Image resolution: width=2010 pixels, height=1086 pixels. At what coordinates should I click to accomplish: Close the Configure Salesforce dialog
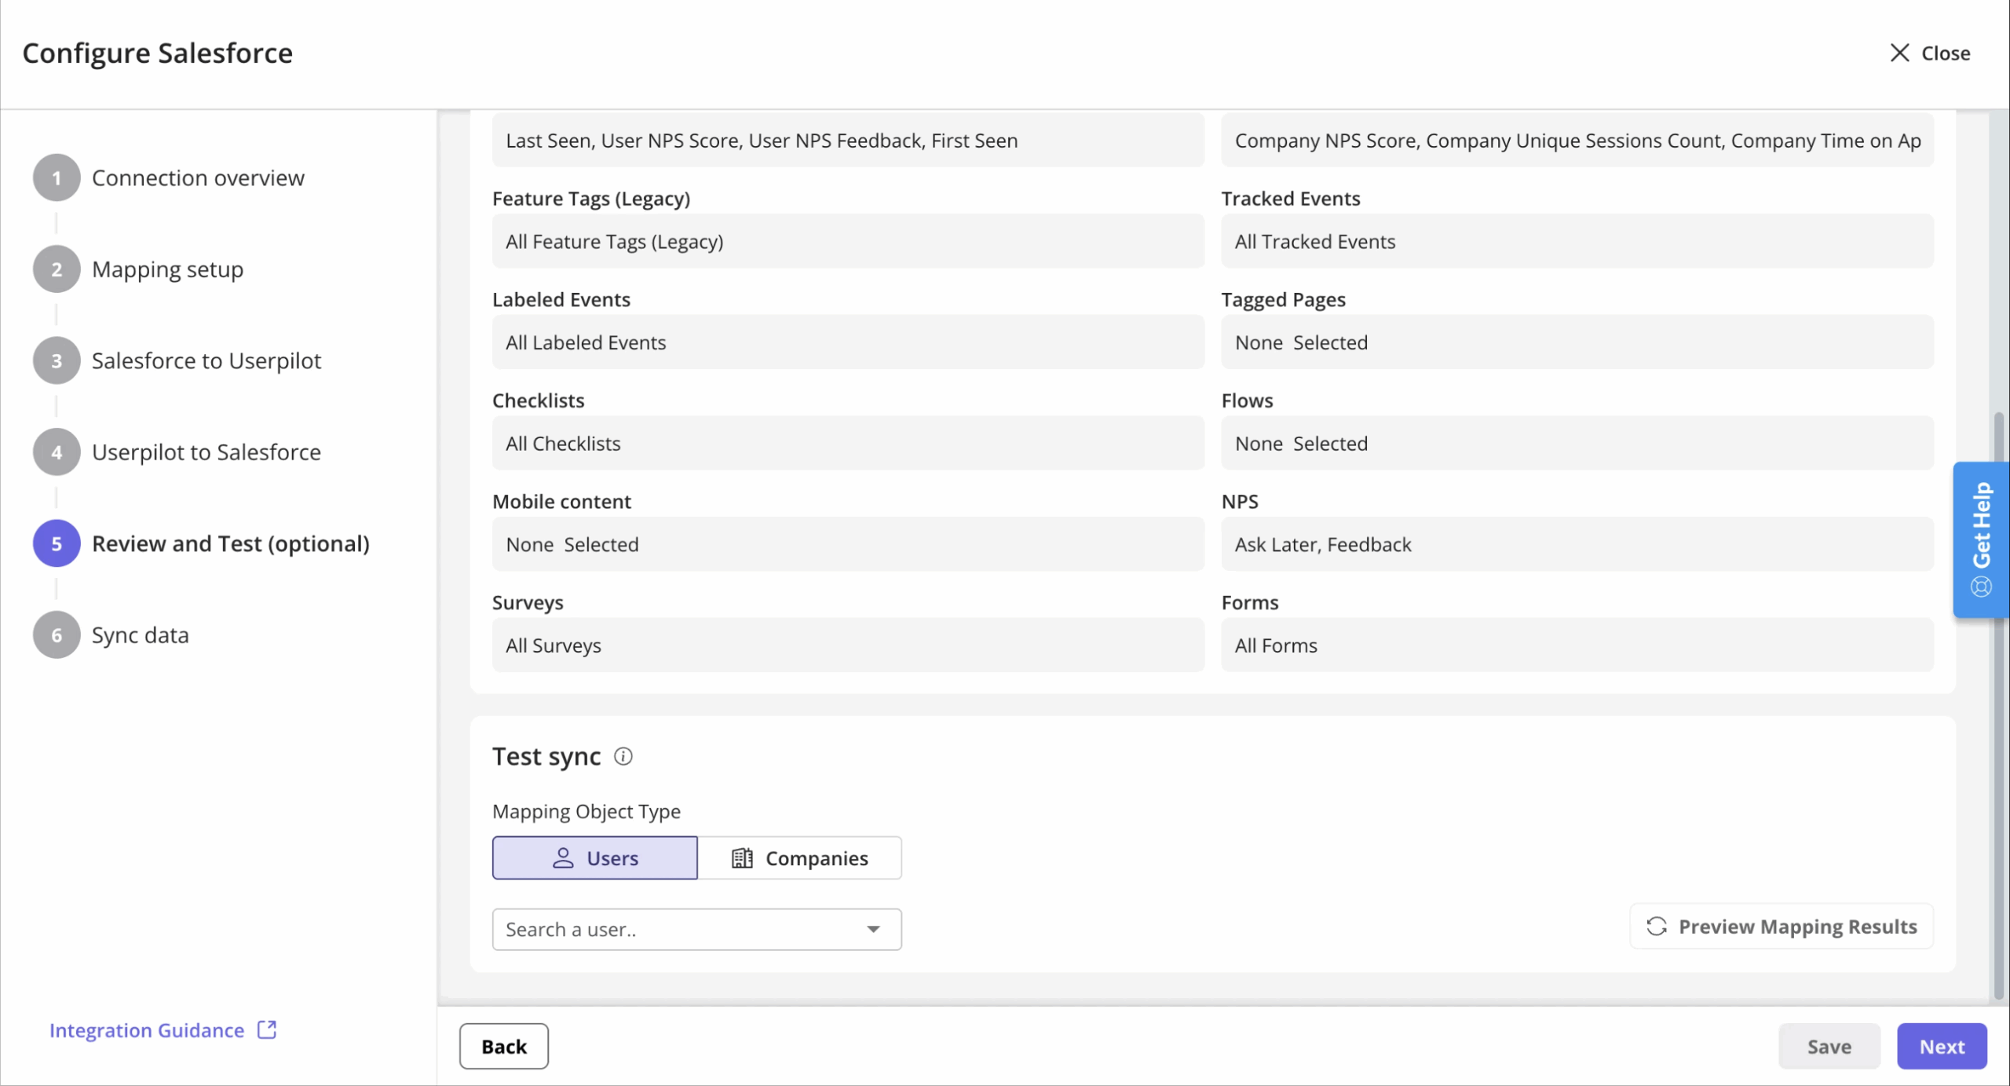[1931, 53]
